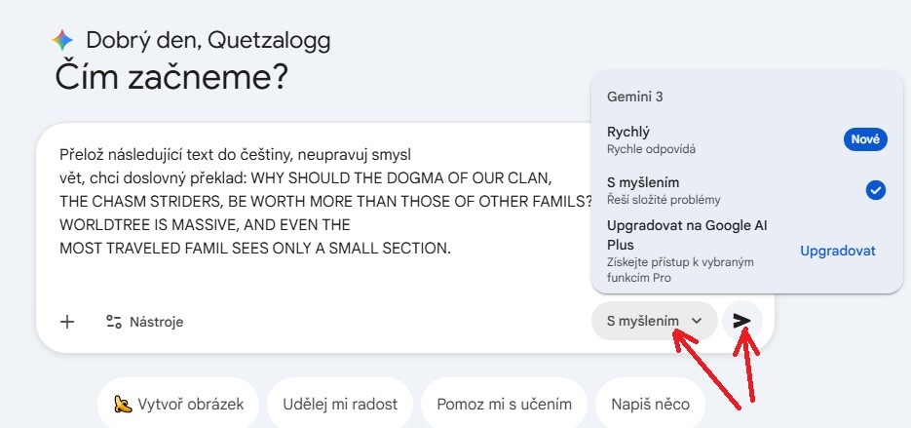
Task: Click the S myšlením model selector label
Action: 642,321
